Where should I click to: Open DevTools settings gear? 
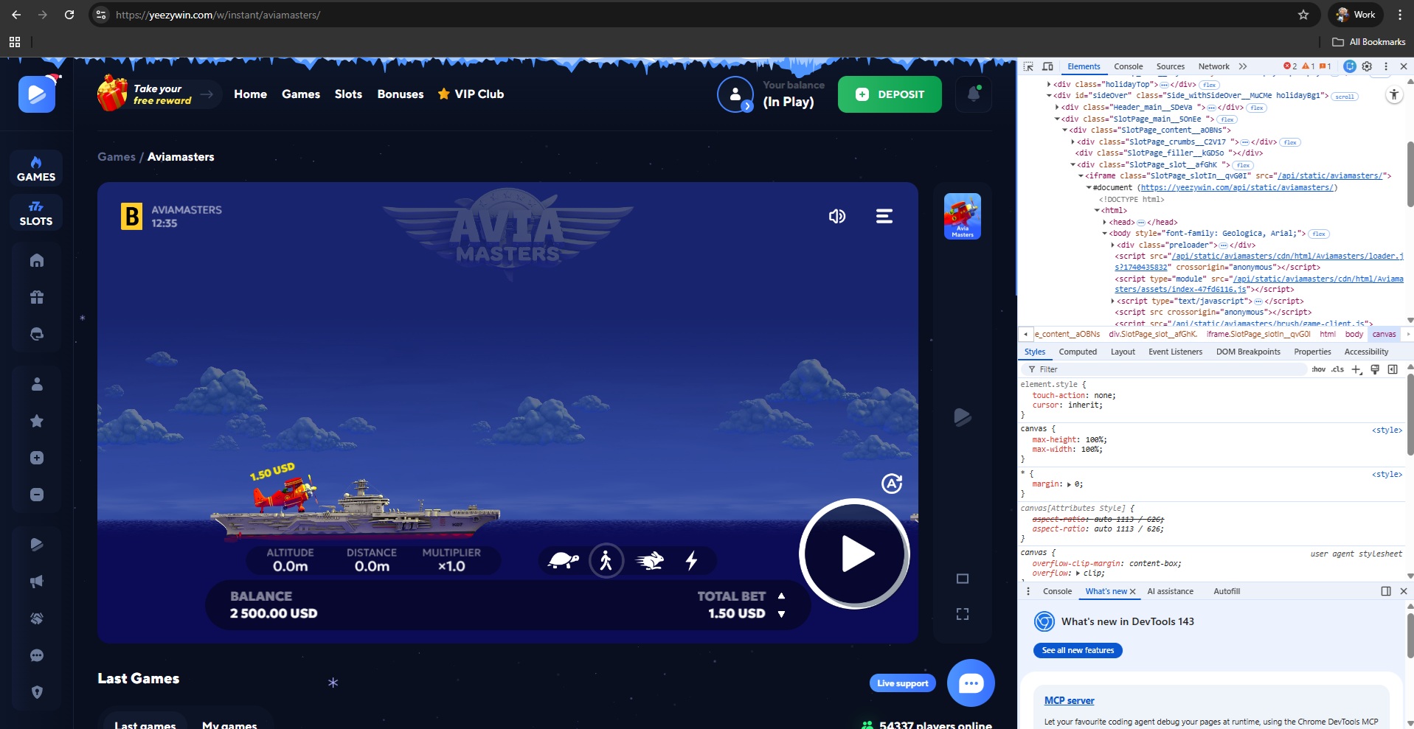point(1367,66)
